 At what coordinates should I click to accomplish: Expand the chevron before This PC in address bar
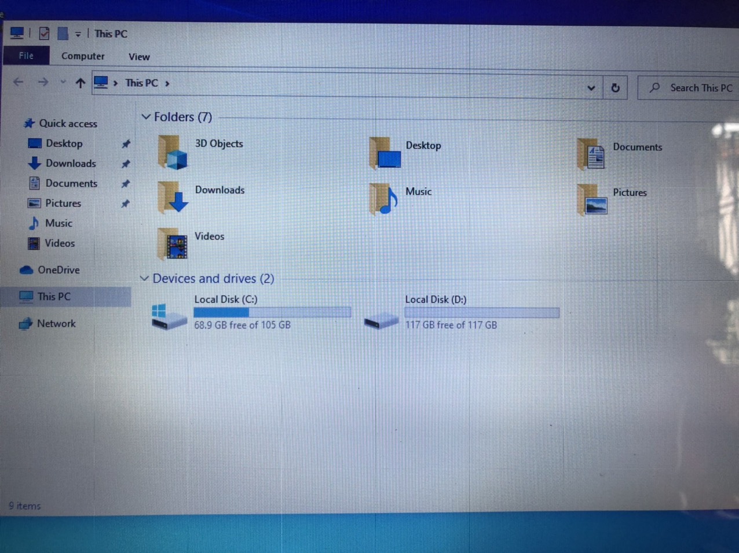click(115, 83)
